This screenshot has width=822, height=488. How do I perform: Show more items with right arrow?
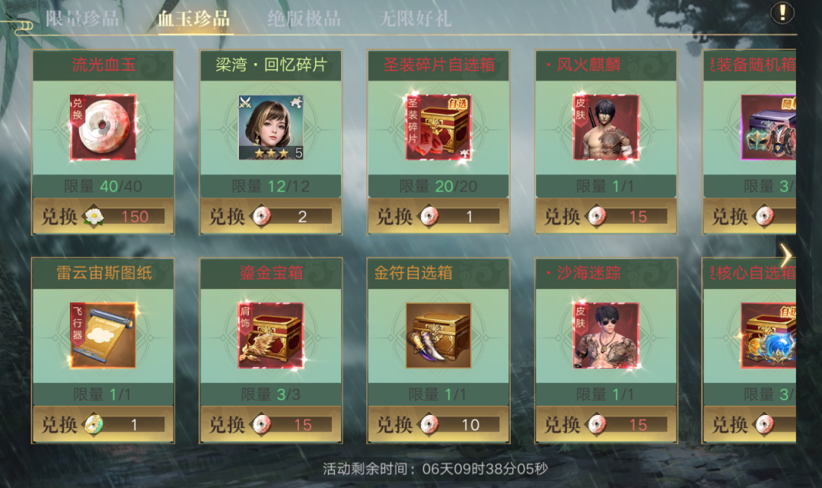(785, 255)
